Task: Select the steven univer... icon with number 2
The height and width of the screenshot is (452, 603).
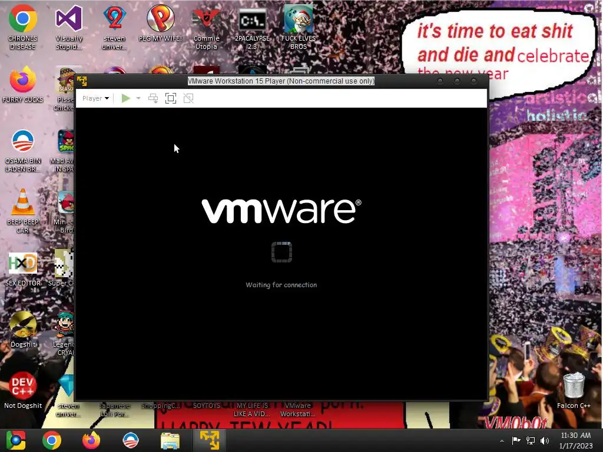Action: [x=115, y=27]
